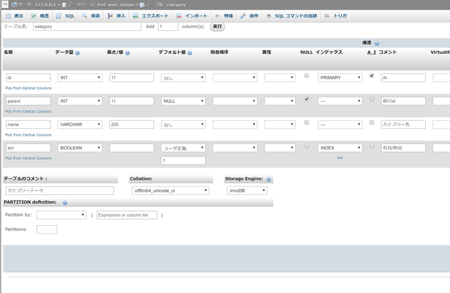
Task: Open PRIMARY index dropdown for id column
Action: pyautogui.click(x=340, y=78)
